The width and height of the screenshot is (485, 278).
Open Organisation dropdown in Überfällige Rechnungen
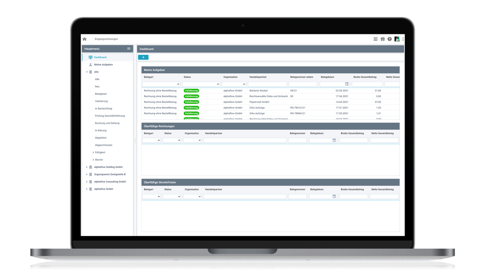point(192,140)
